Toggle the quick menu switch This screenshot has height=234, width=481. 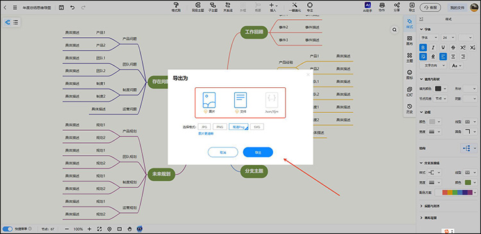coord(7,229)
